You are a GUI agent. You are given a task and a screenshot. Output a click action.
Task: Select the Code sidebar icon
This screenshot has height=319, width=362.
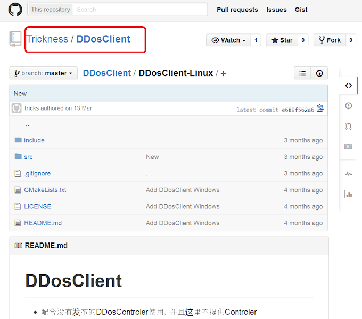tap(348, 86)
